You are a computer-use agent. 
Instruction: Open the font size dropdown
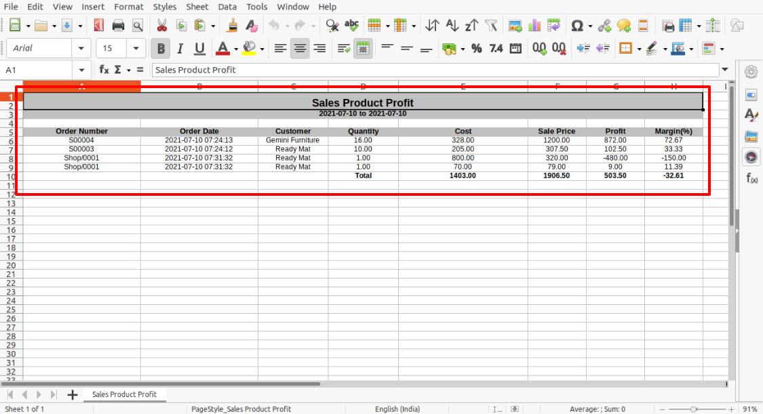(x=136, y=49)
